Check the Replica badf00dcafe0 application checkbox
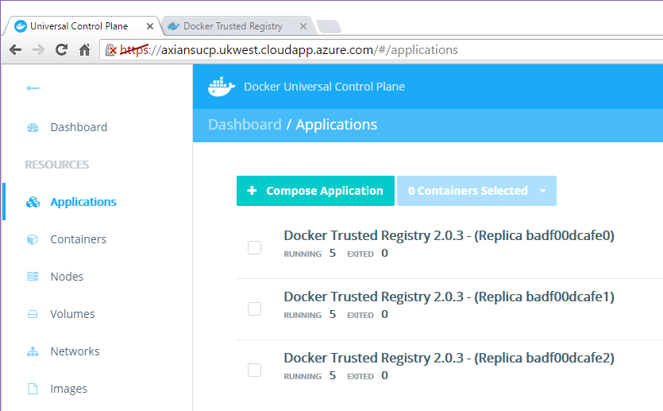663x411 pixels. pyautogui.click(x=254, y=247)
